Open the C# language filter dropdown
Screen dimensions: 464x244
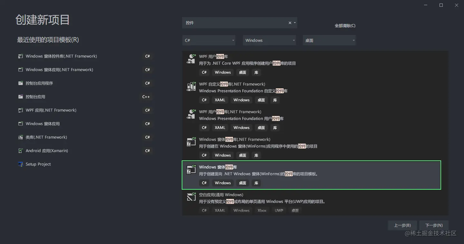point(209,41)
